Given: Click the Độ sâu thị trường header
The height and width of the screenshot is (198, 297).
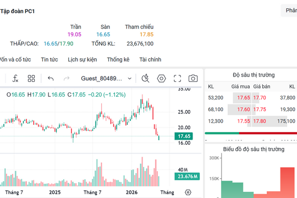Looking at the screenshot, I should click(254, 75).
